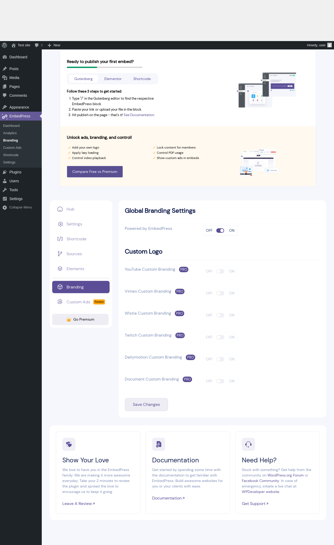334x545 pixels.
Task: Click the Elements layers icon
Action: pos(60,269)
